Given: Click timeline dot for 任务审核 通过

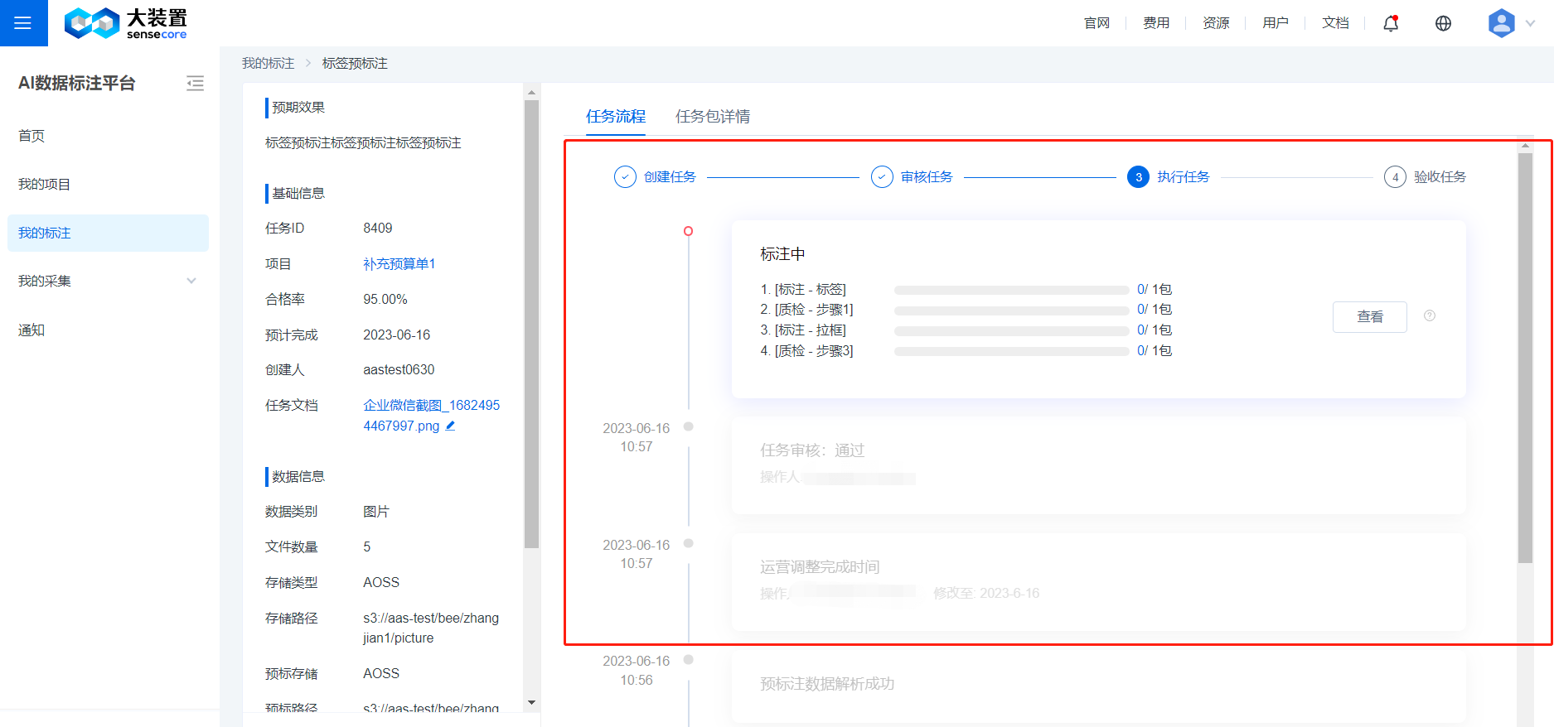Looking at the screenshot, I should (688, 427).
